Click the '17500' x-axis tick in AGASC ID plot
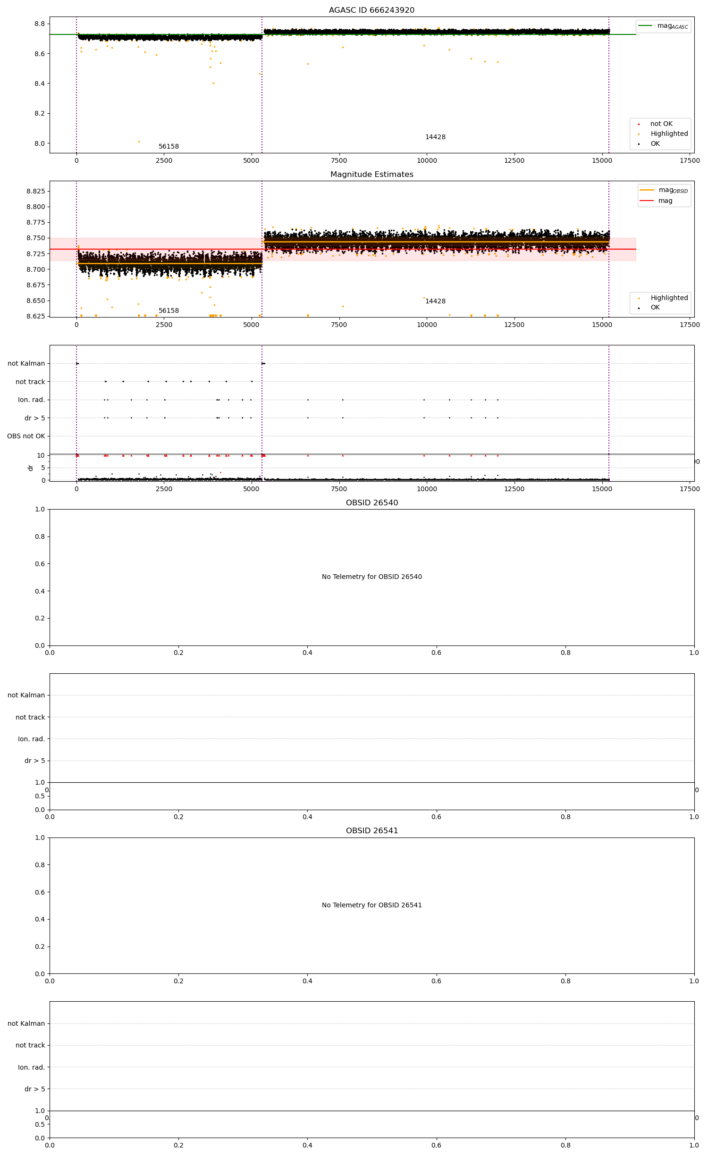The image size is (708, 1156). tap(690, 161)
